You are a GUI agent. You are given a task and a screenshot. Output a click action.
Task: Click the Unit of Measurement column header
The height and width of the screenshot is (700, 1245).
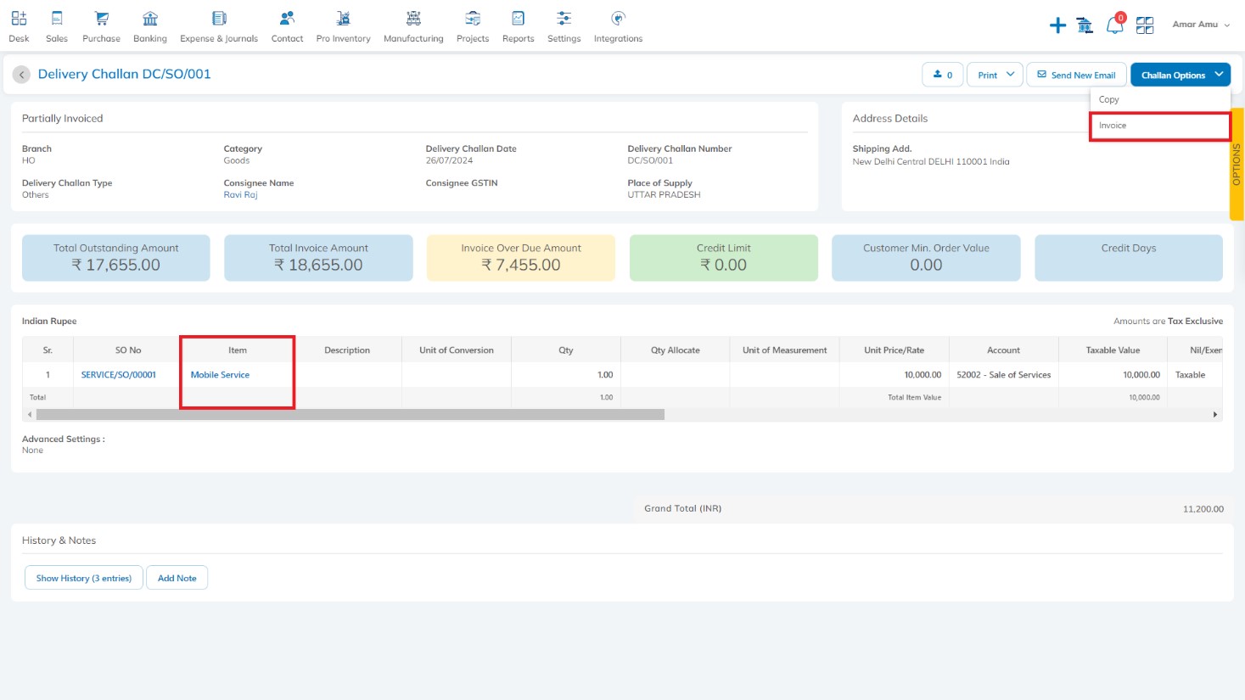[x=785, y=350]
